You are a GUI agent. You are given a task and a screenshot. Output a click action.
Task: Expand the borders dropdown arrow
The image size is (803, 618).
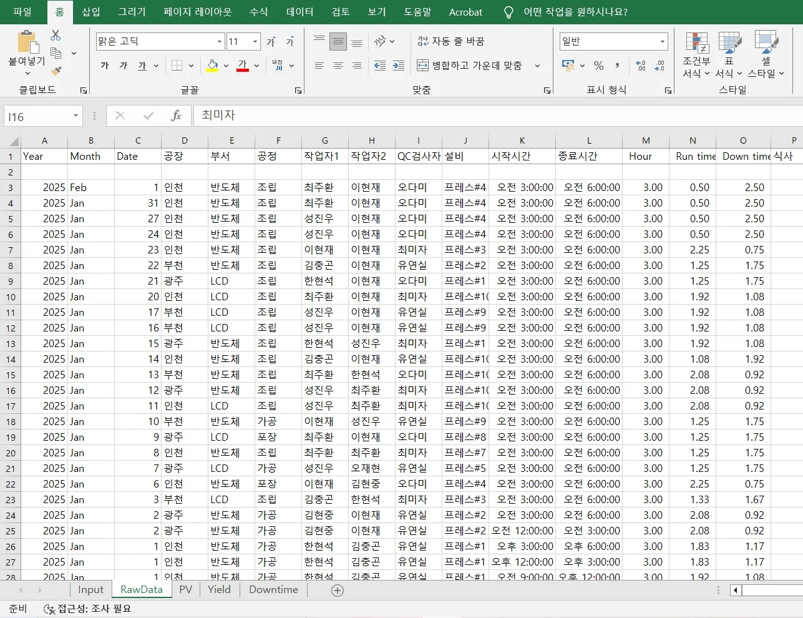[x=191, y=66]
